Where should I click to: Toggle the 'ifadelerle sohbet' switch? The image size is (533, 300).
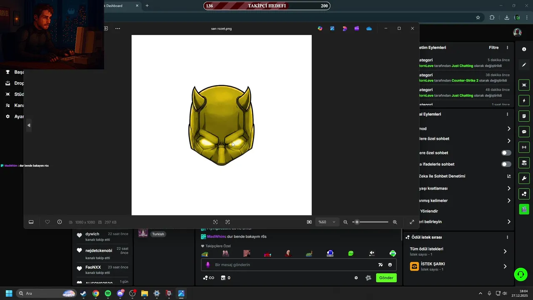506,164
